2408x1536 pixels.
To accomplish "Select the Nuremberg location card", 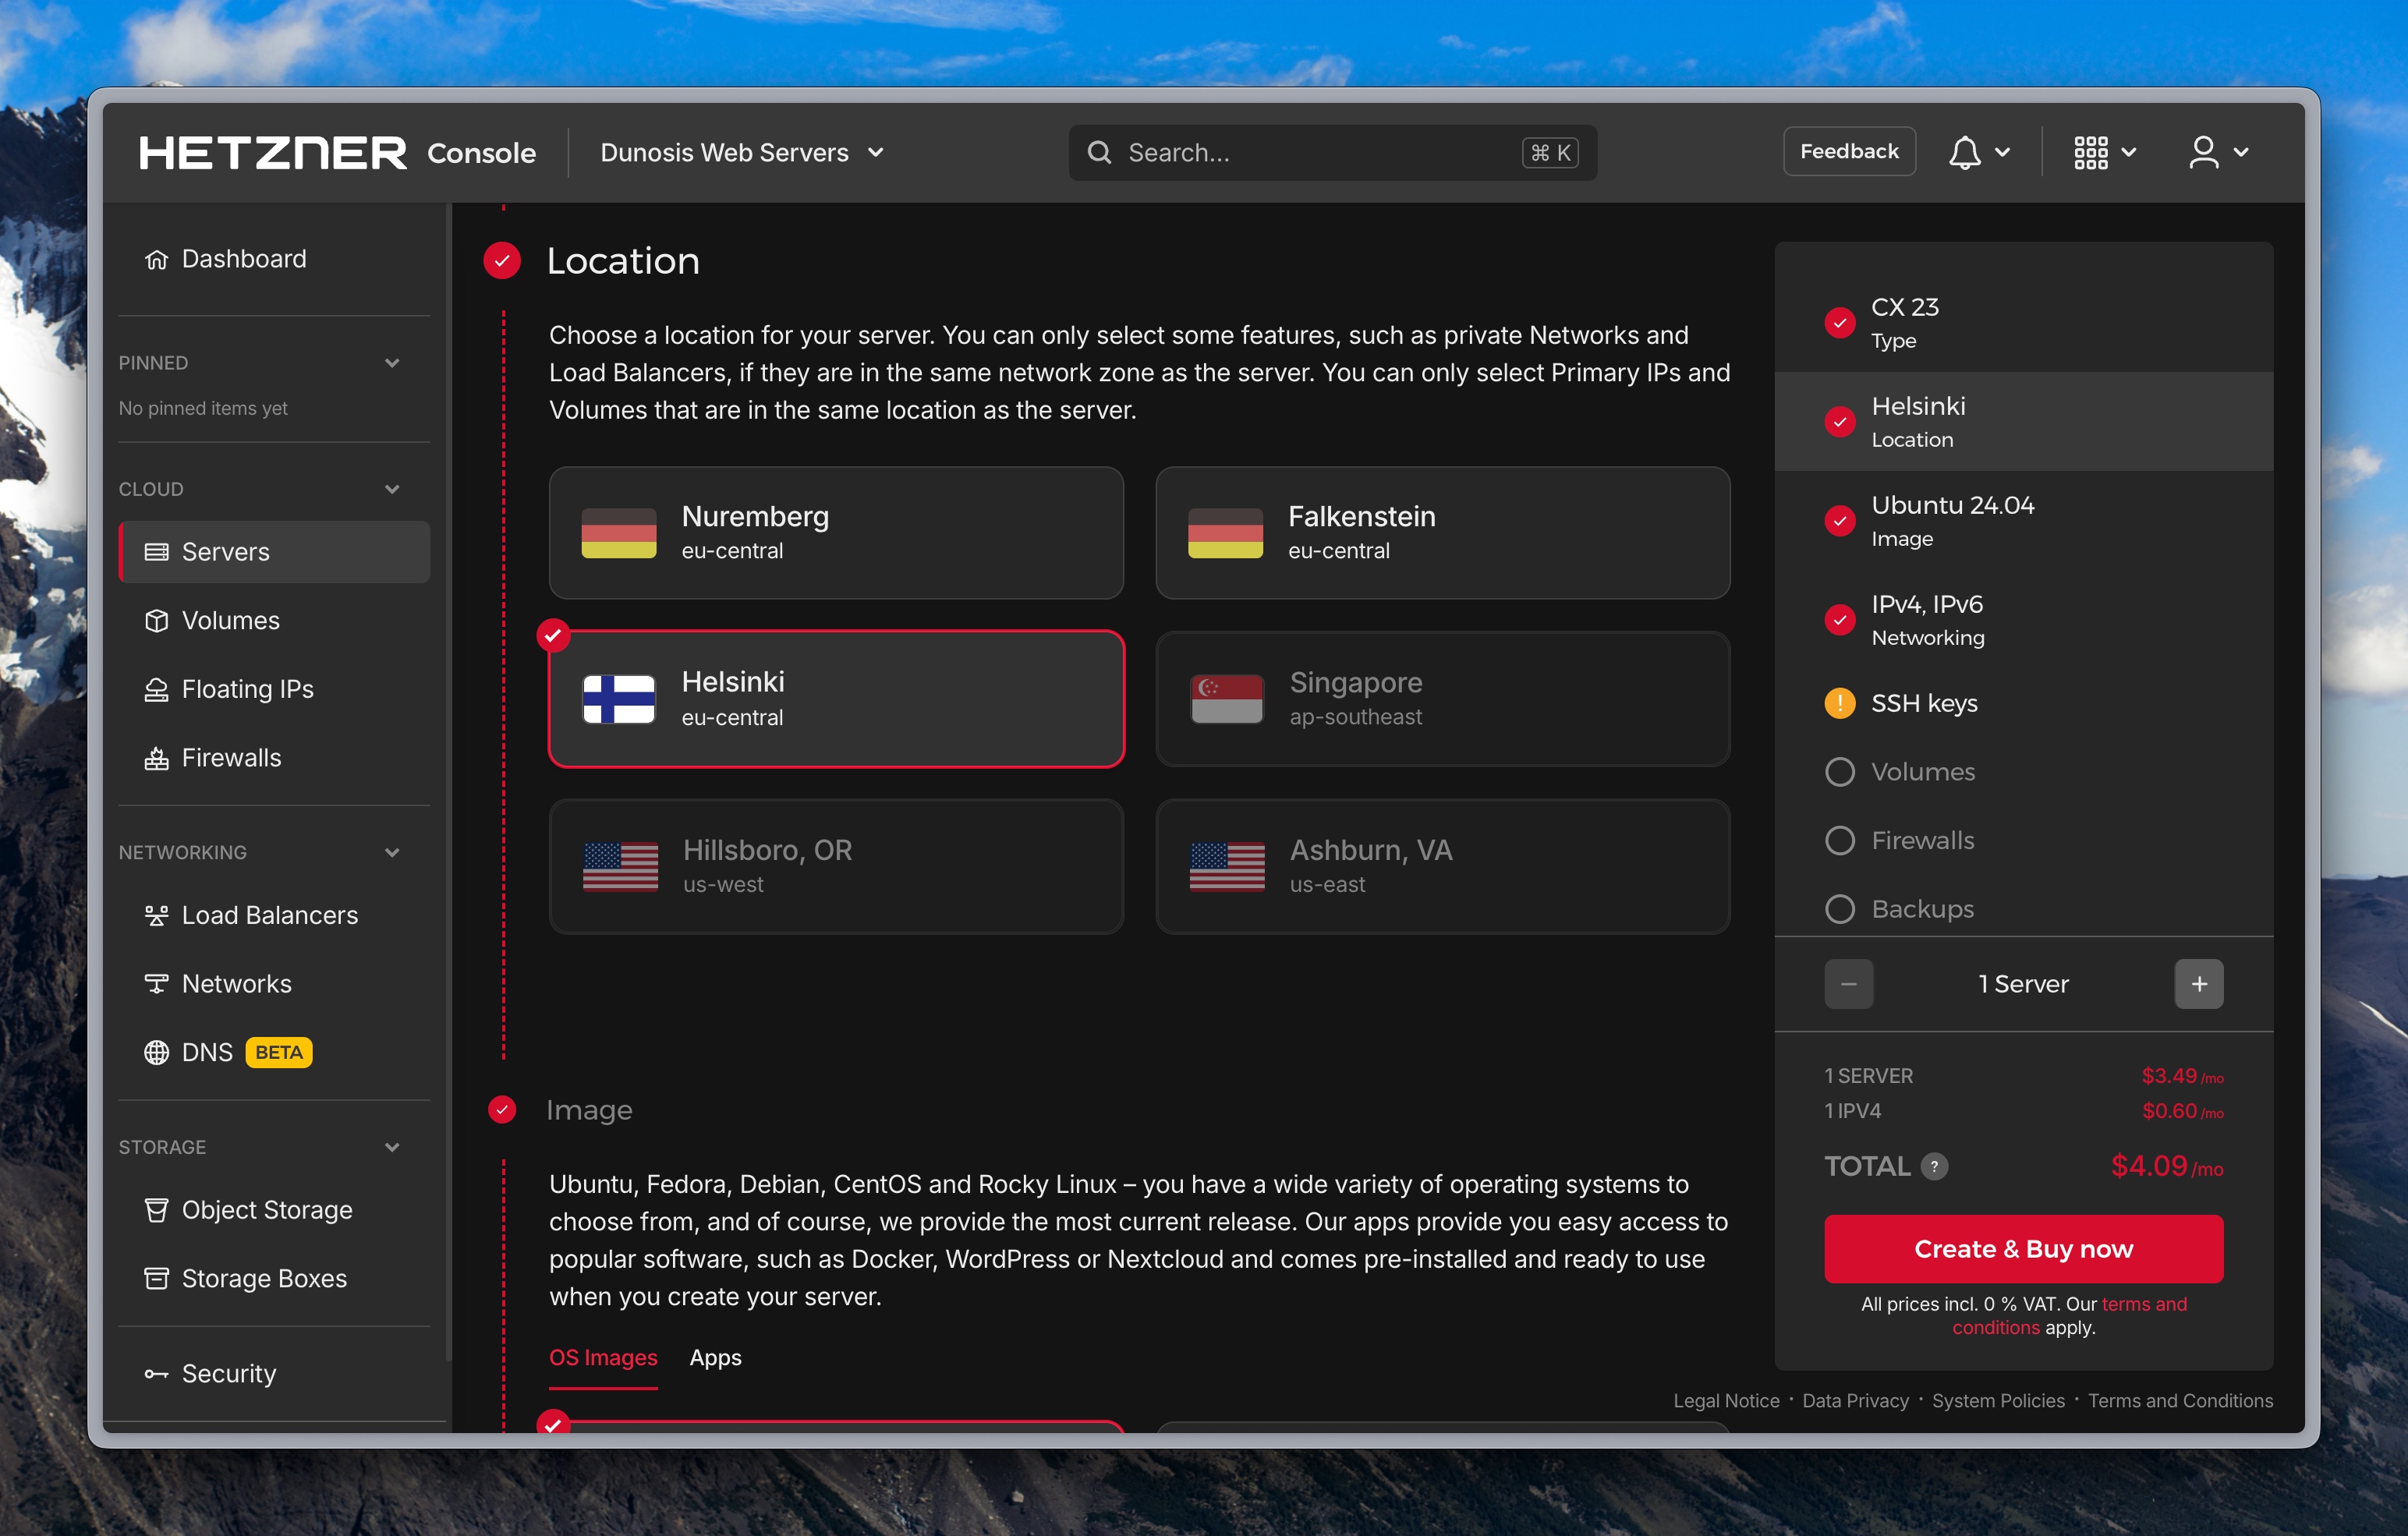I will click(x=836, y=533).
